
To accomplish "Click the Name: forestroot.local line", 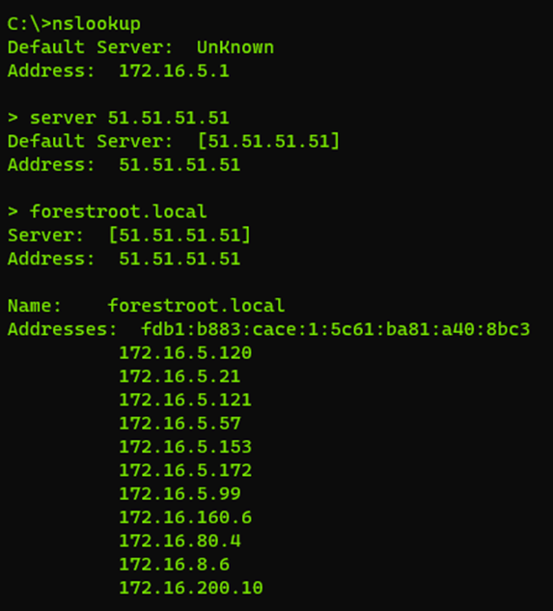I will click(146, 305).
